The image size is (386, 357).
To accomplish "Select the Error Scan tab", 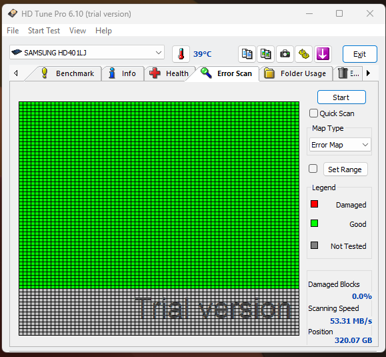I will 227,73.
